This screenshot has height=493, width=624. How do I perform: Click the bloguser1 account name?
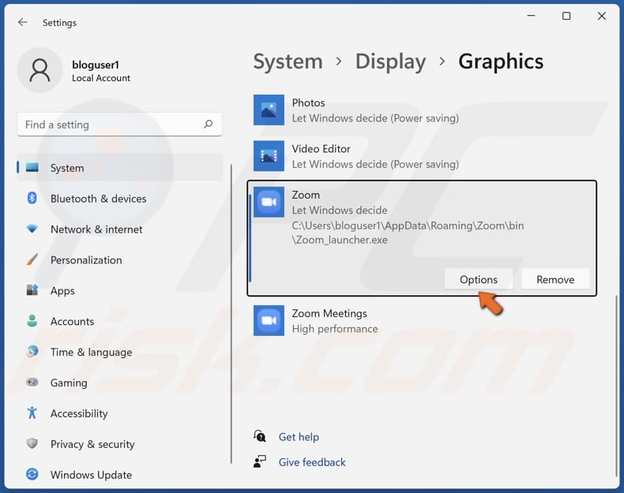[96, 65]
